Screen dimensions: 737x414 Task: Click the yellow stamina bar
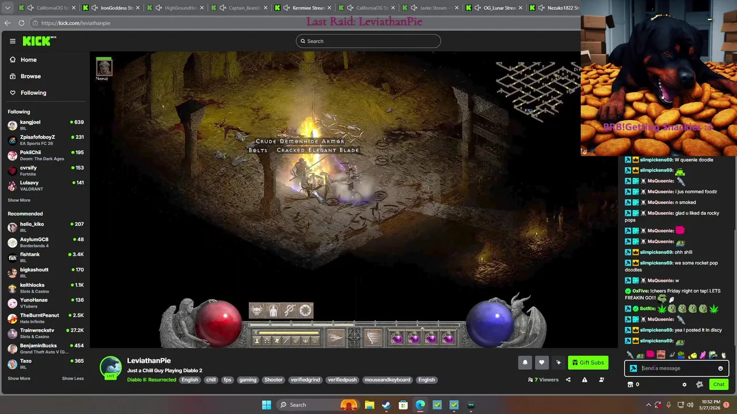pos(288,332)
